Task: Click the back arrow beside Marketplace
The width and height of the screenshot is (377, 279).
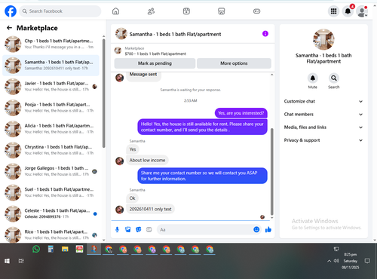Action: click(9, 28)
